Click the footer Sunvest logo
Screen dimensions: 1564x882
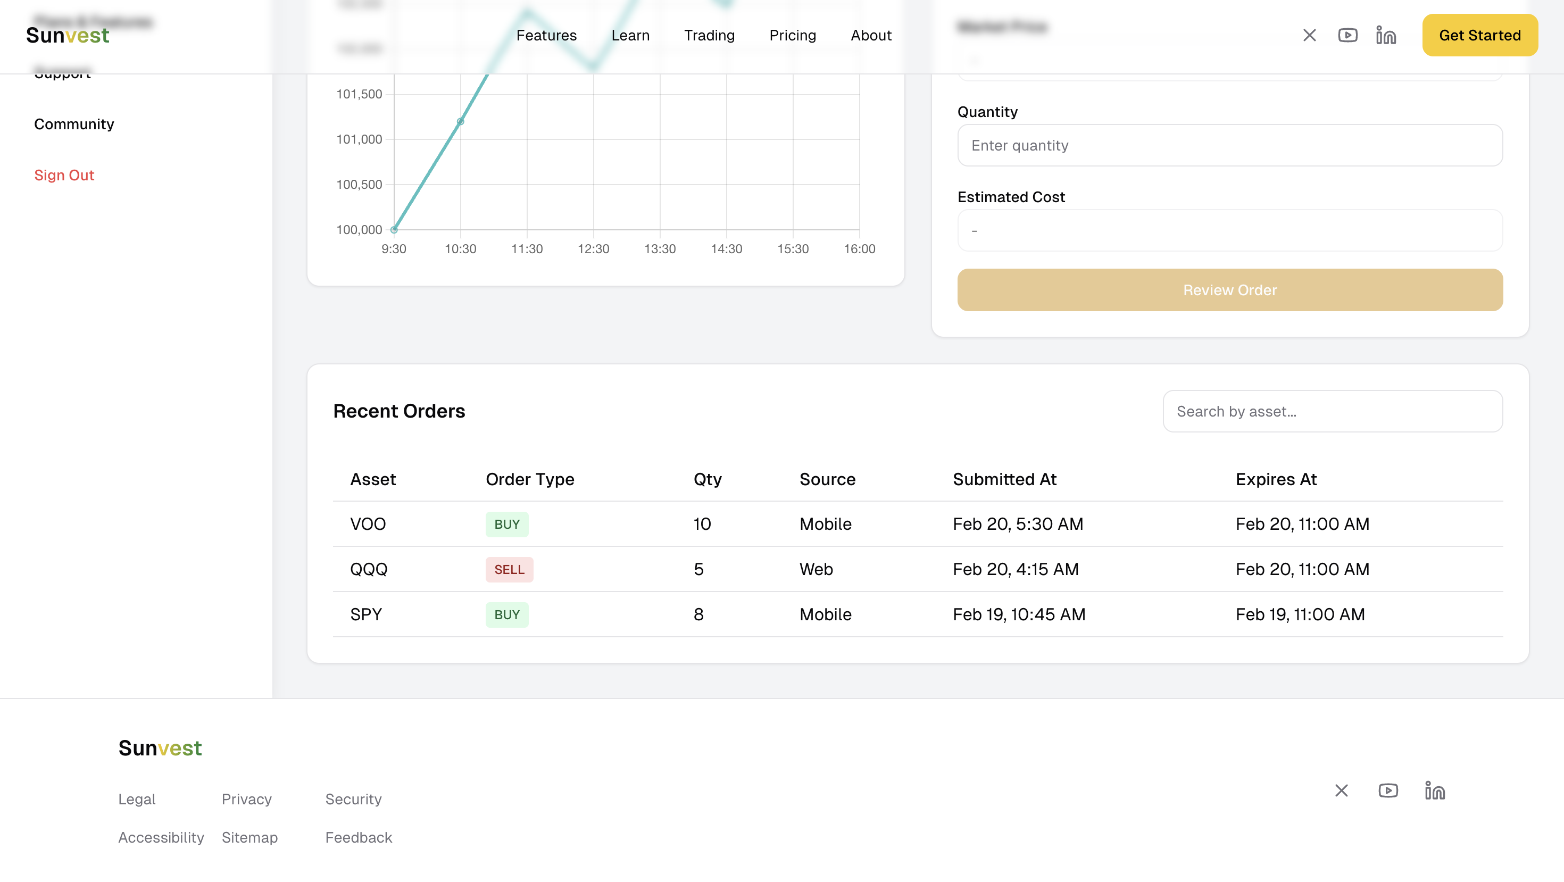(x=160, y=748)
